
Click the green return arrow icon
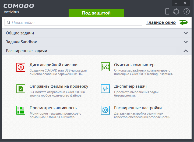[183, 22]
